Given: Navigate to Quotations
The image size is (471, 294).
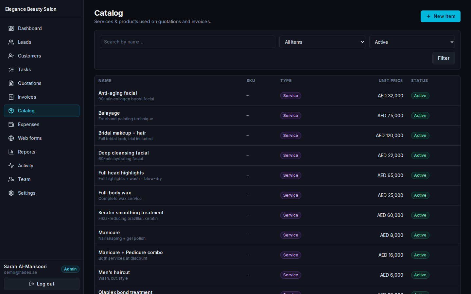Looking at the screenshot, I should coord(42,83).
